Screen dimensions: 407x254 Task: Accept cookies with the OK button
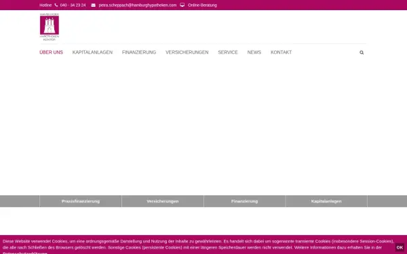pos(400,247)
